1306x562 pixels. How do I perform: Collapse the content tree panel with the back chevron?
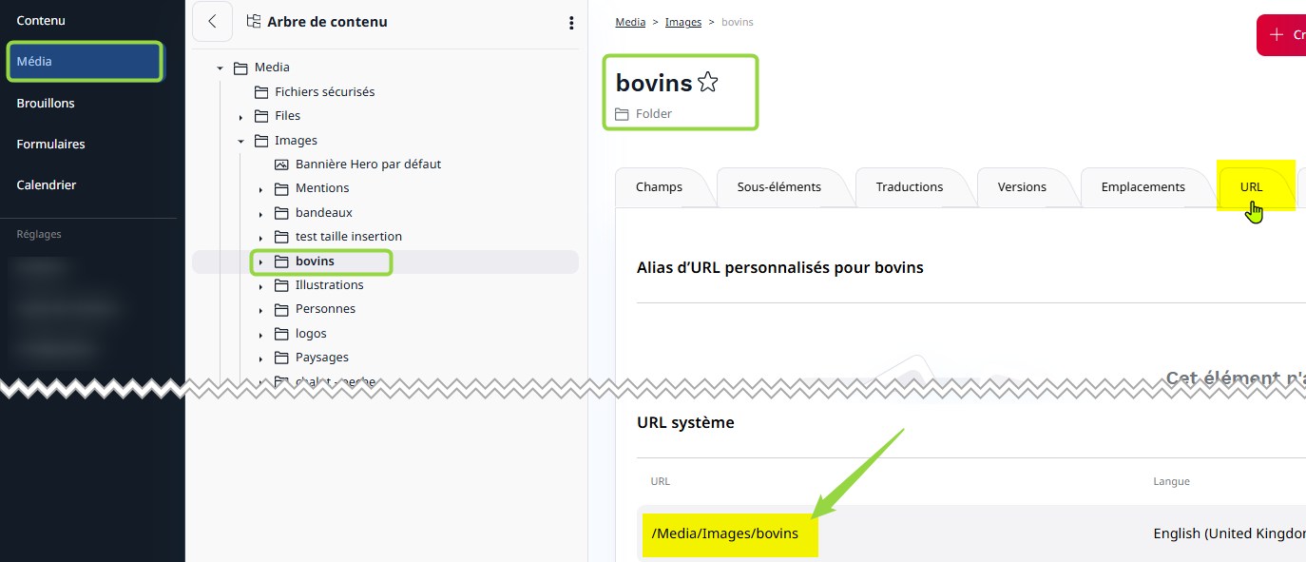(x=212, y=22)
